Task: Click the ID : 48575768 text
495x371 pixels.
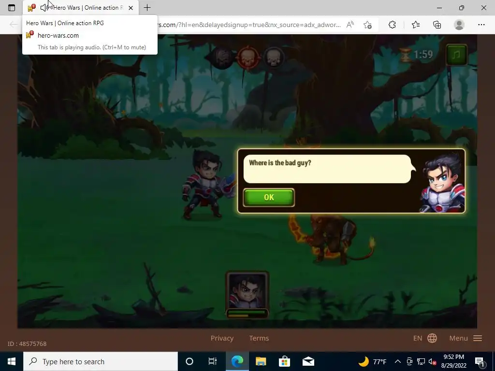Action: 27,344
